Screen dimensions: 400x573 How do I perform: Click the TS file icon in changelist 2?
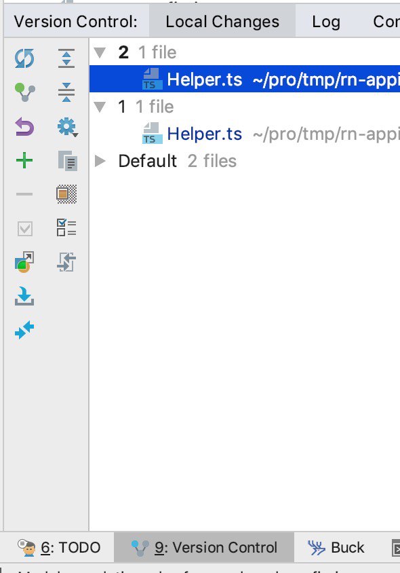[152, 79]
